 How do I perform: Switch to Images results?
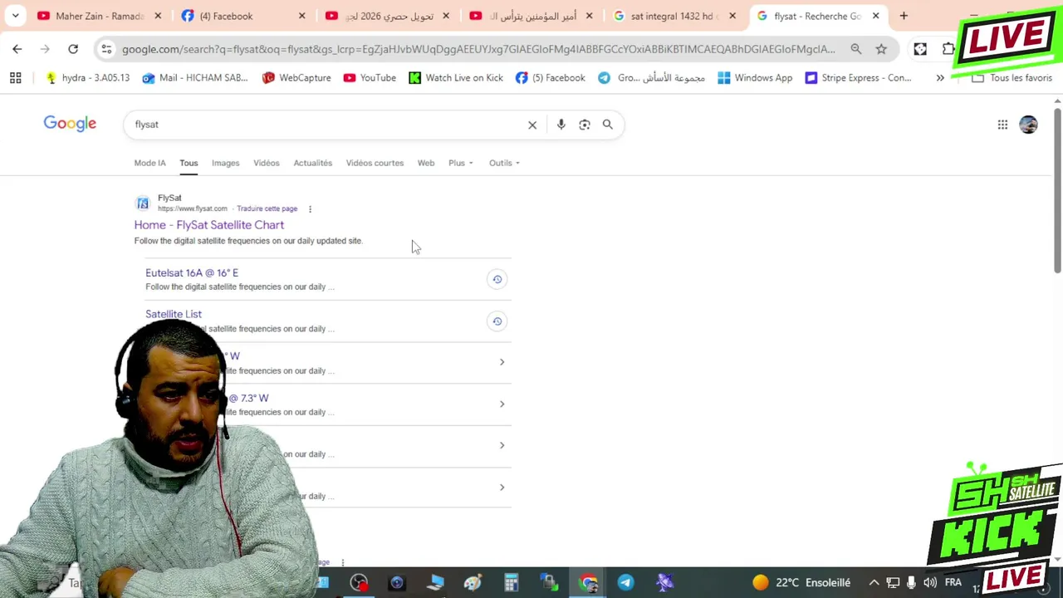[225, 163]
